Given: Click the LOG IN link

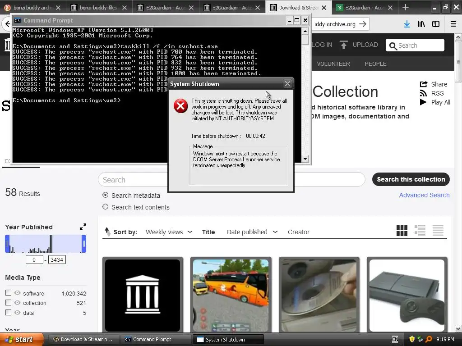Looking at the screenshot, I should coord(321,45).
